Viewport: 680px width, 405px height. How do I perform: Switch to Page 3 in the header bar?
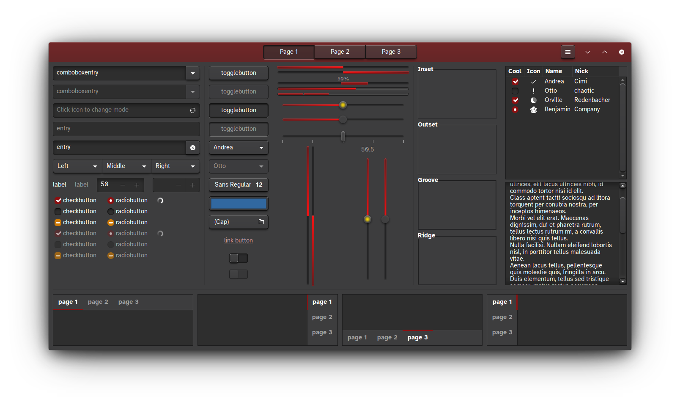(391, 52)
